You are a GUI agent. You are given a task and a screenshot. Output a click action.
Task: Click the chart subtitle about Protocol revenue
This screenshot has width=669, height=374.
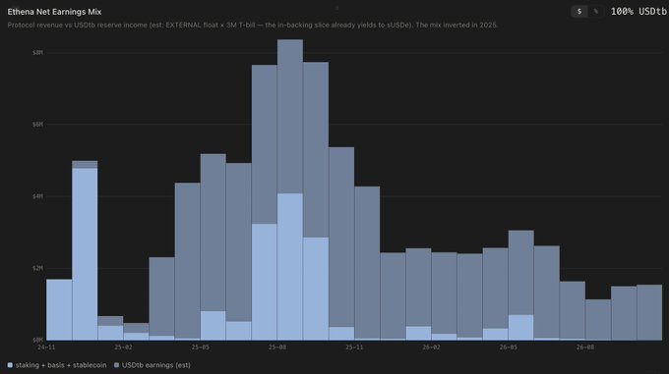click(x=252, y=26)
